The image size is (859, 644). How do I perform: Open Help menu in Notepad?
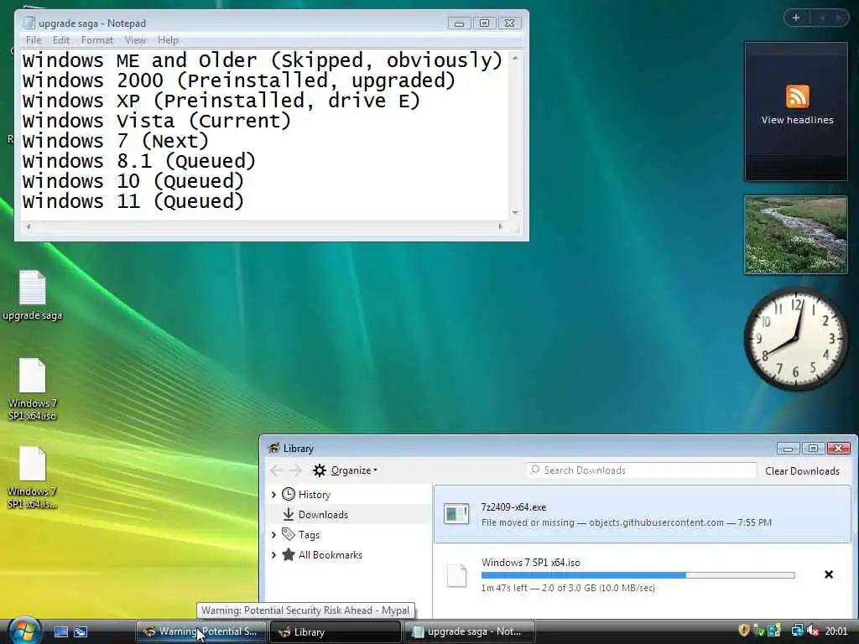point(168,40)
